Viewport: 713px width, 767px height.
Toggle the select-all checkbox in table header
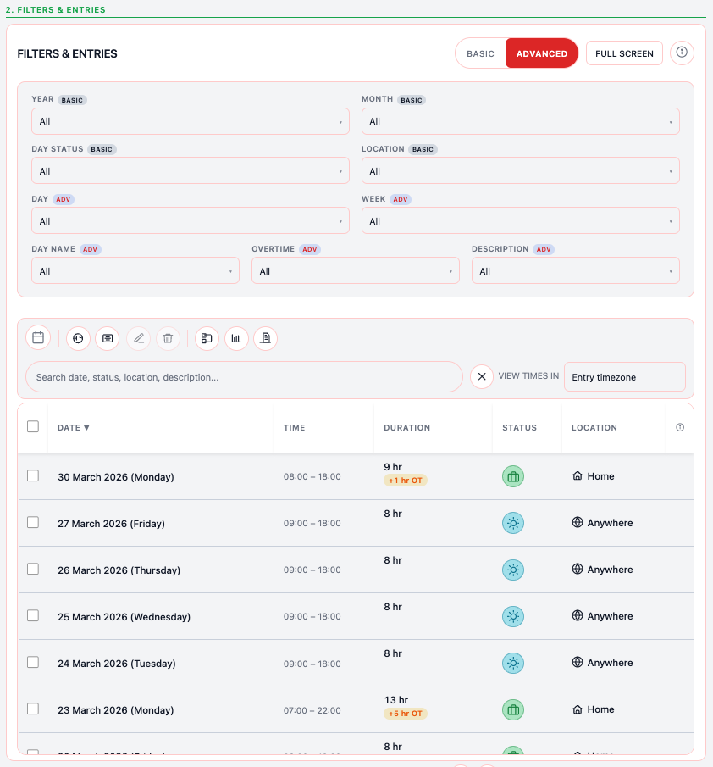tap(33, 427)
